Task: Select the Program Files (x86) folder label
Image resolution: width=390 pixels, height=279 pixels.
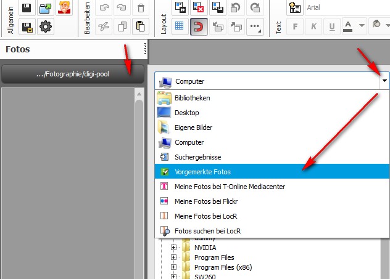Action: coord(223,267)
